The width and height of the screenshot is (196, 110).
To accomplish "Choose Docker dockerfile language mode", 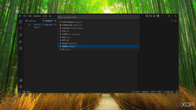I will tap(98, 43).
